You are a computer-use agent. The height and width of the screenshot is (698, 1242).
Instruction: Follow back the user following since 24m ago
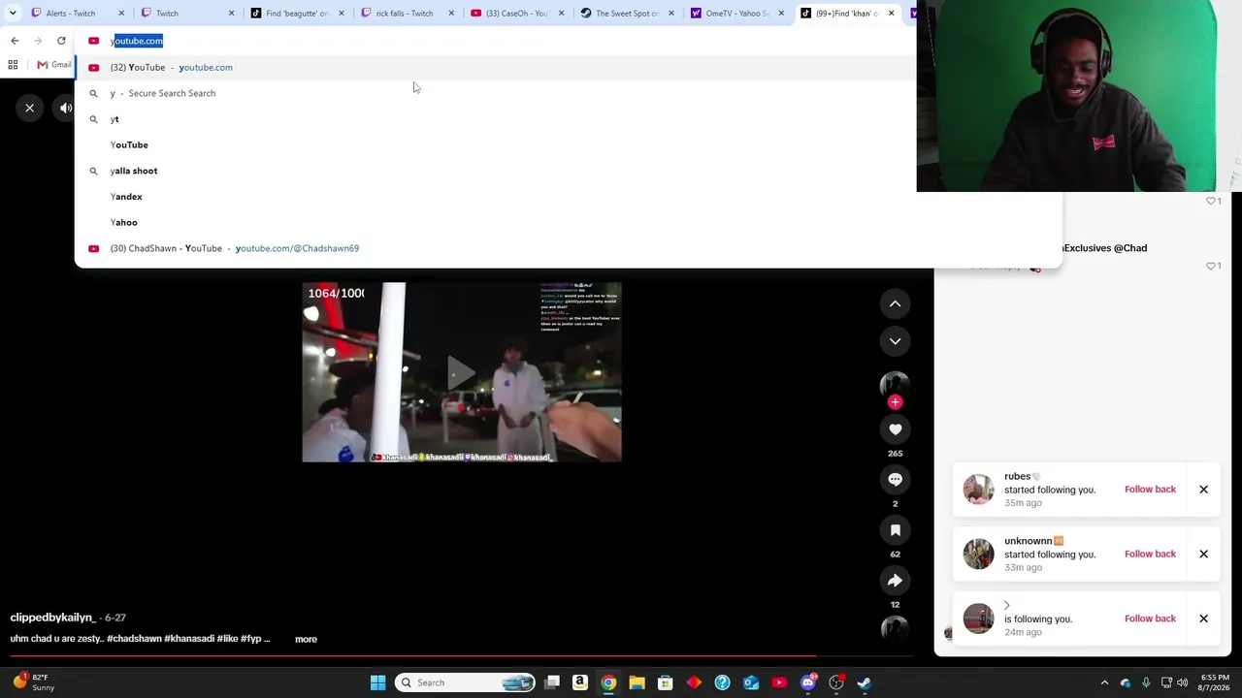[x=1150, y=619]
